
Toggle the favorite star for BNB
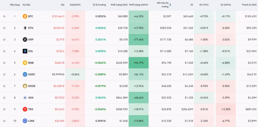[x=4, y=63]
